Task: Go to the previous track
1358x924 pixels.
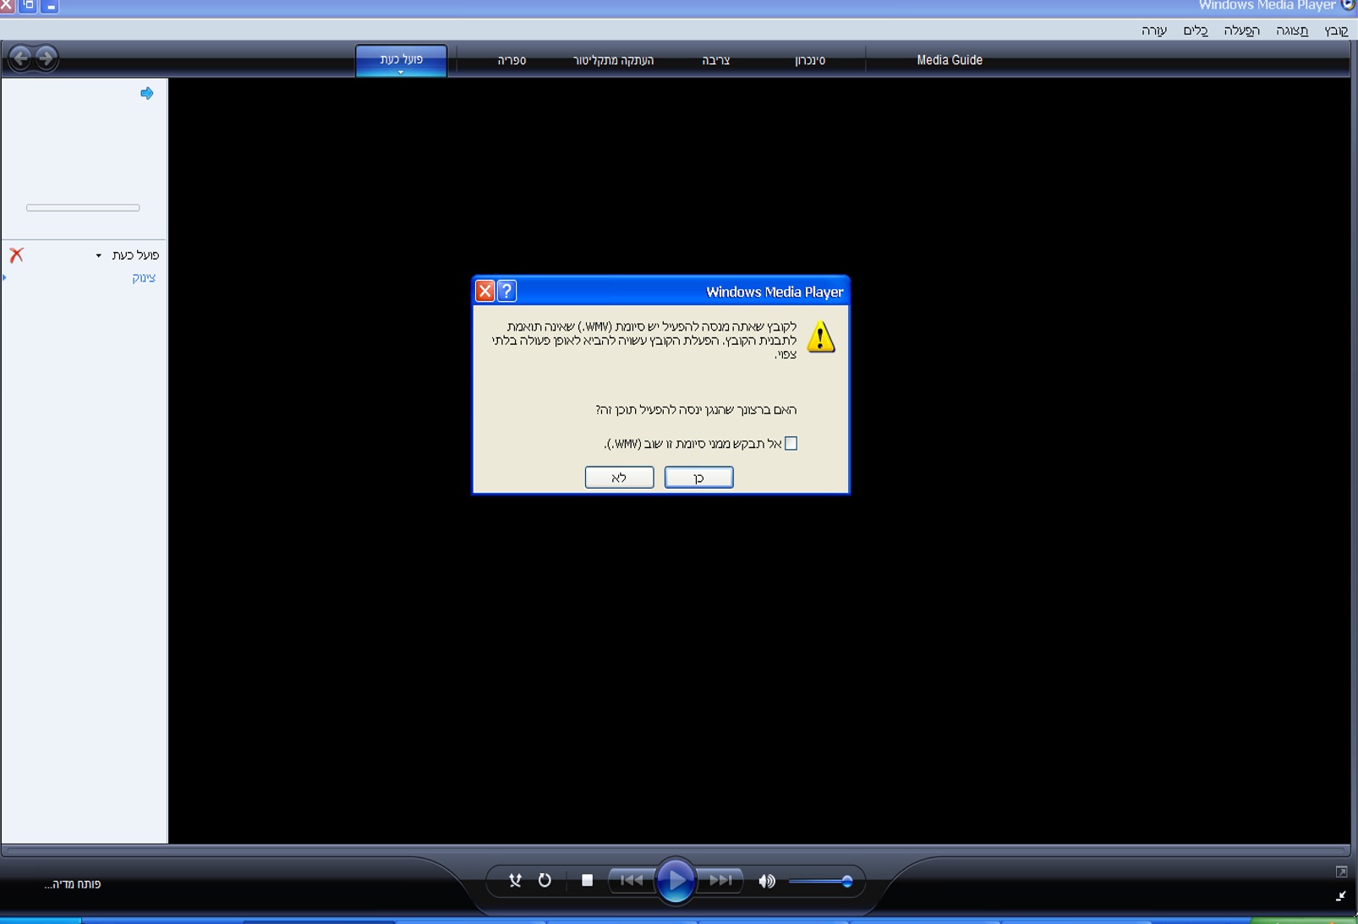Action: [x=631, y=881]
